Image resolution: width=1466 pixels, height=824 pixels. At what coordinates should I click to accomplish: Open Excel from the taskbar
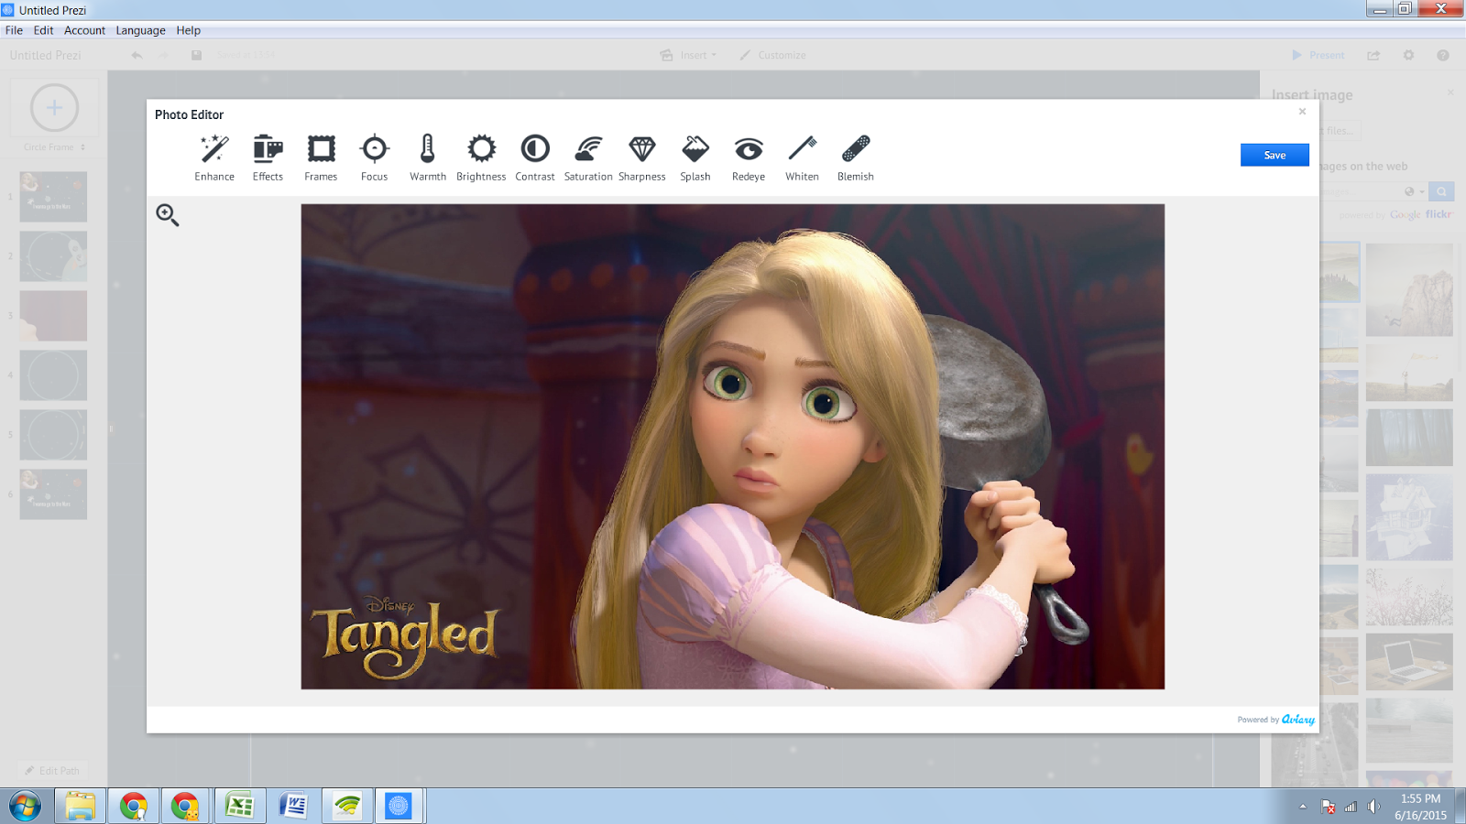[240, 806]
